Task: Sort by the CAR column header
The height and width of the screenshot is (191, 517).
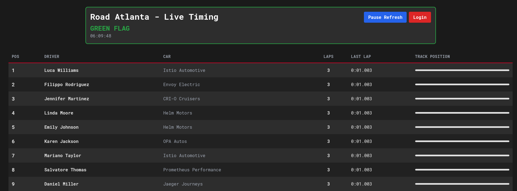Action: [167, 57]
